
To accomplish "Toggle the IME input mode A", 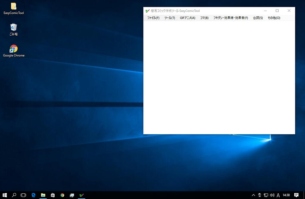I will pyautogui.click(x=278, y=195).
